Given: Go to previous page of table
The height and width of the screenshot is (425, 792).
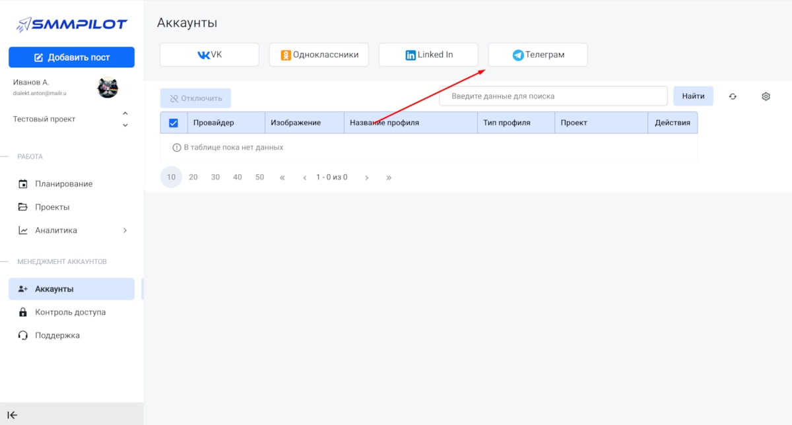Looking at the screenshot, I should coord(304,178).
